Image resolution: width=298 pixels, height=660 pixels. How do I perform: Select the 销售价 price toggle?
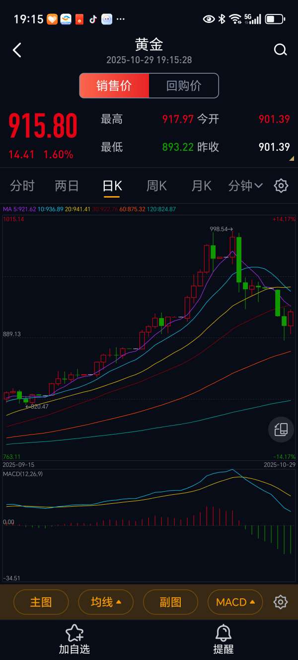(114, 86)
